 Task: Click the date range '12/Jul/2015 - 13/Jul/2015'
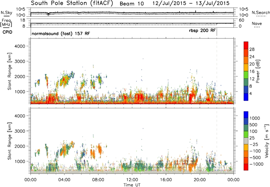click(x=191, y=3)
